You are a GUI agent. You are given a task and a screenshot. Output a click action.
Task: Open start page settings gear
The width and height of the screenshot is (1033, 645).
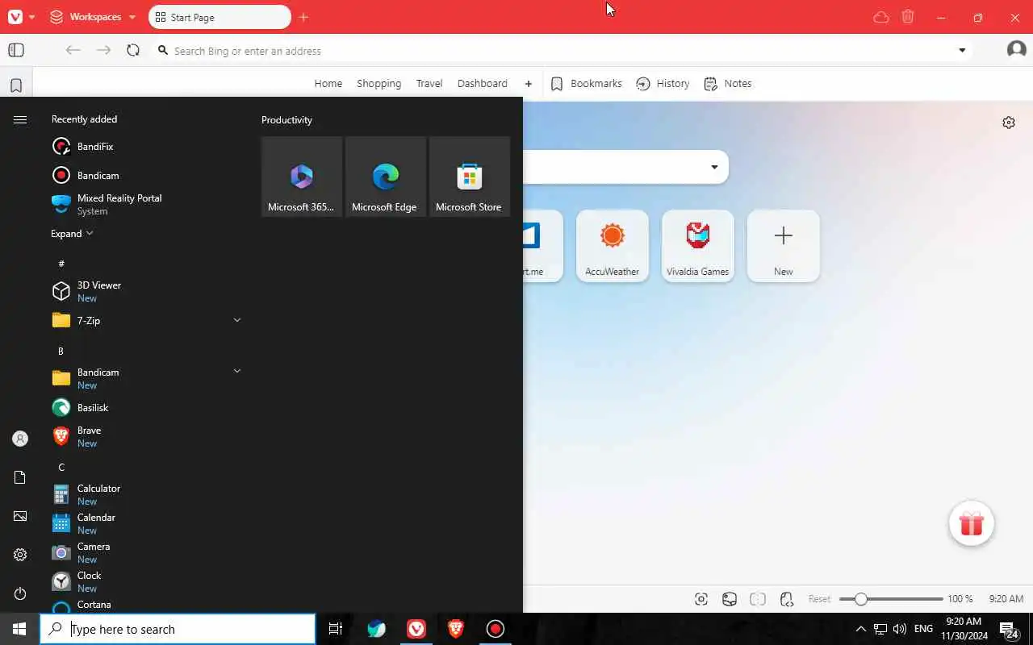tap(1009, 123)
